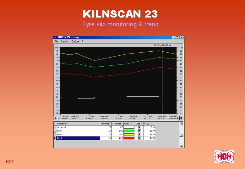The width and height of the screenshot is (245, 169).
Task: Open the File menu
Action: tap(56, 42)
